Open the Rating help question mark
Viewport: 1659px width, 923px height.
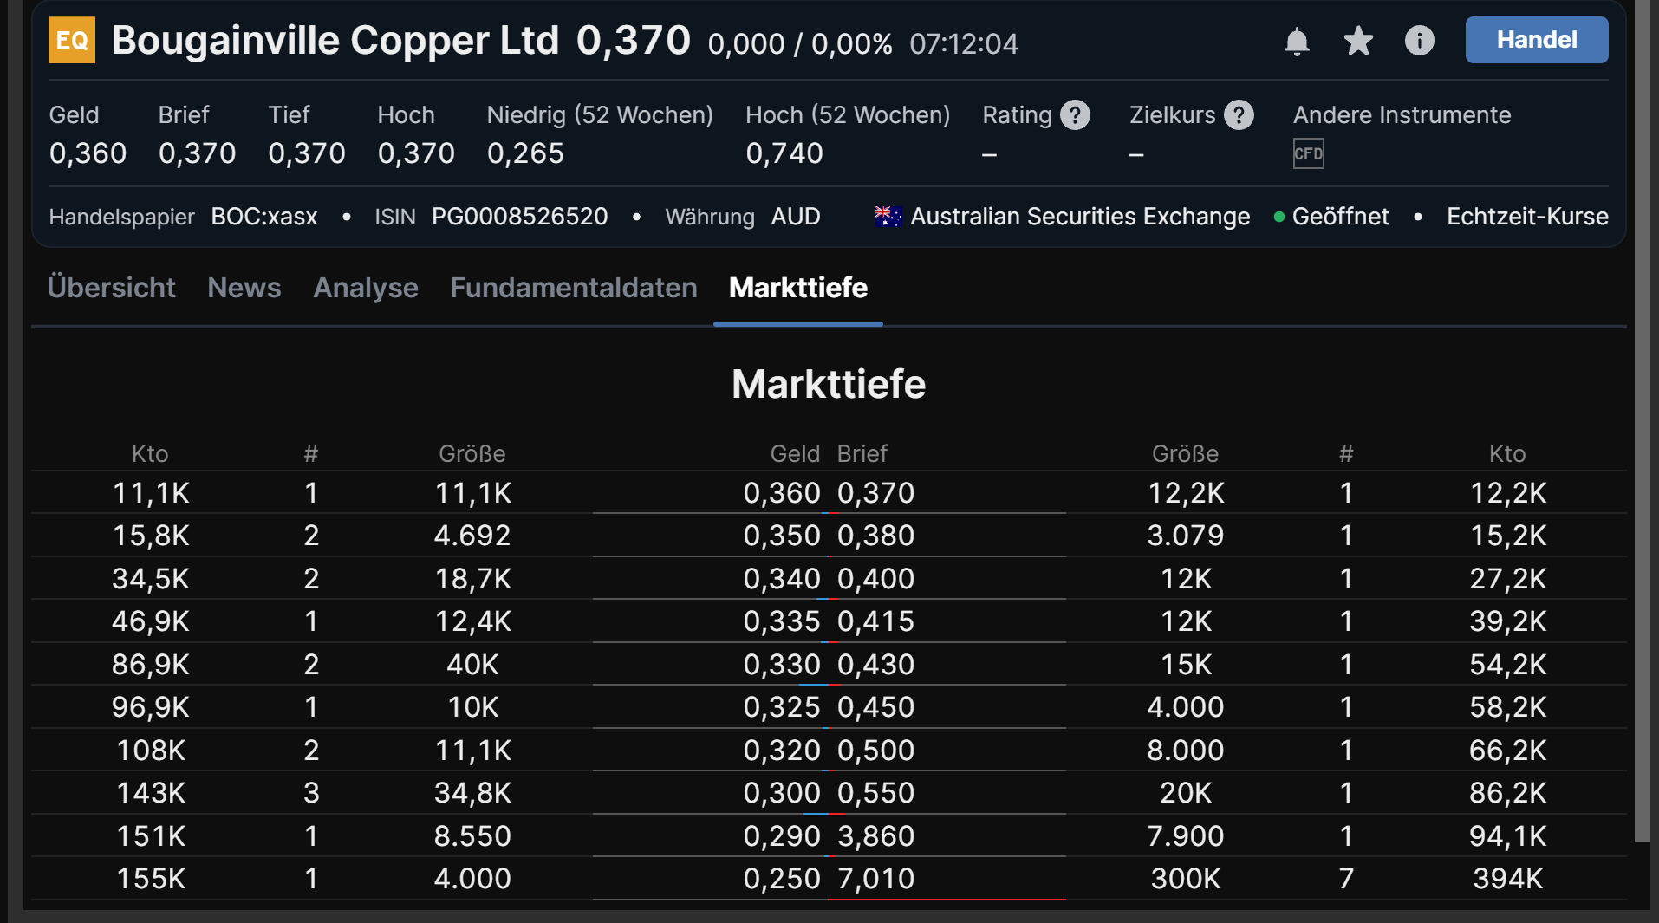(x=1075, y=114)
